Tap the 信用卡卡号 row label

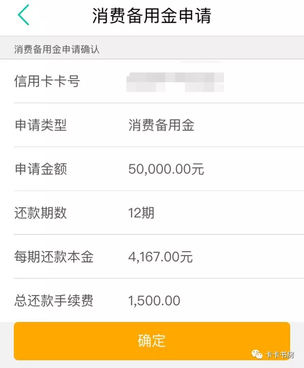(x=47, y=81)
